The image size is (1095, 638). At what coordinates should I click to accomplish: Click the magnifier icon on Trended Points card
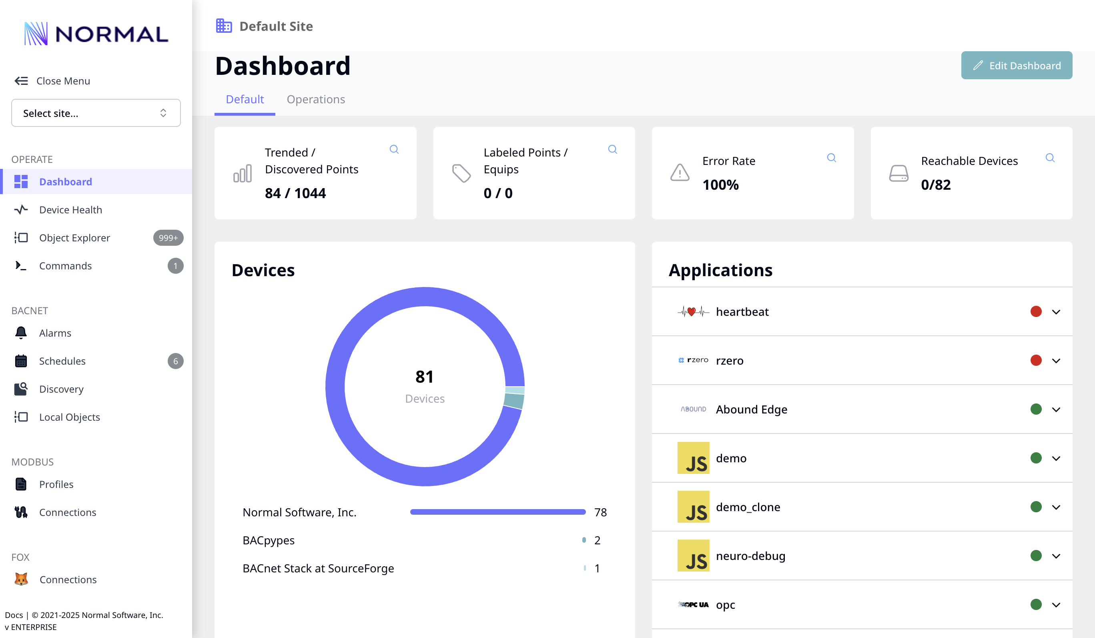[x=394, y=150]
